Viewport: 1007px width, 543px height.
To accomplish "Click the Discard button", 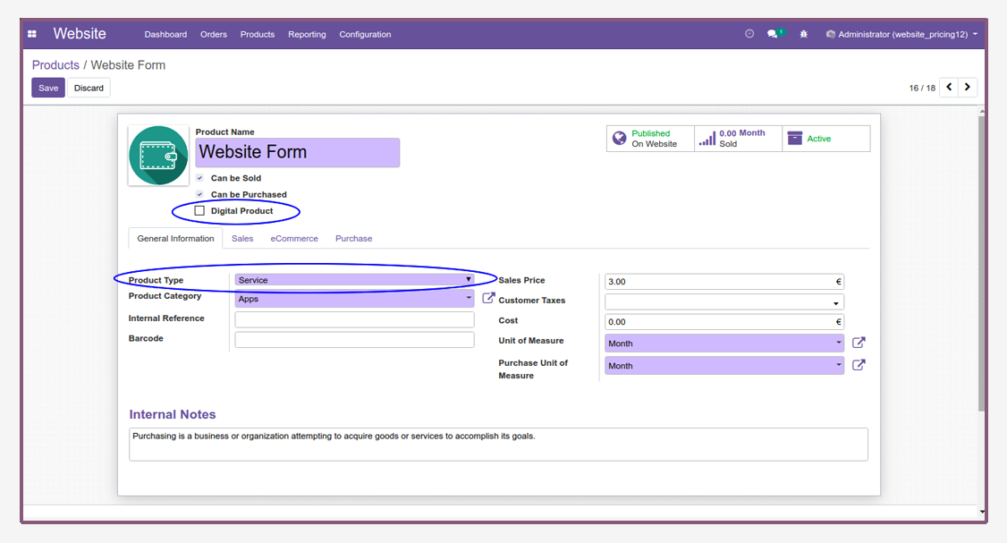I will pos(89,88).
